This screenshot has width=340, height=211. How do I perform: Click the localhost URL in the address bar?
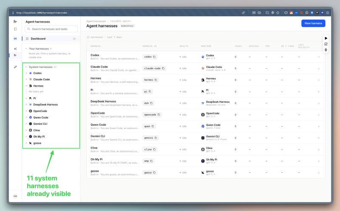pyautogui.click(x=42, y=13)
